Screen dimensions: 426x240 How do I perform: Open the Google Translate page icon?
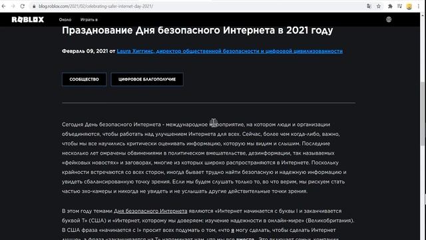click(x=369, y=6)
